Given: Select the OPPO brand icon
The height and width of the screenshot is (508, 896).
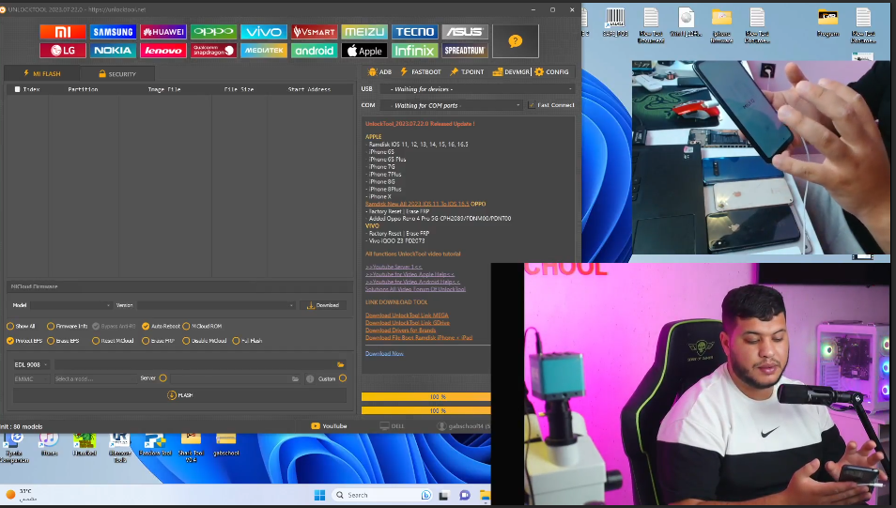Looking at the screenshot, I should click(x=214, y=32).
